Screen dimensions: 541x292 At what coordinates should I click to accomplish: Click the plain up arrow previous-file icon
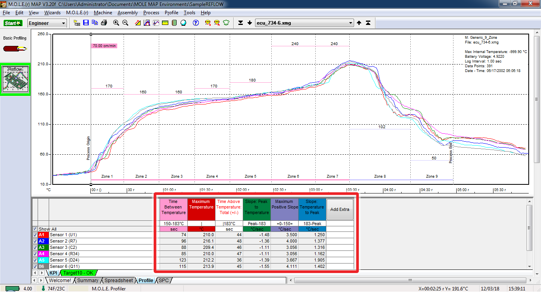(359, 23)
